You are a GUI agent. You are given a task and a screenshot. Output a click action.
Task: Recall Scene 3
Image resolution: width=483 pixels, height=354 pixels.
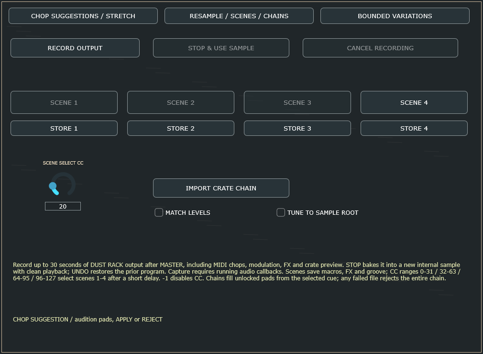(x=297, y=102)
